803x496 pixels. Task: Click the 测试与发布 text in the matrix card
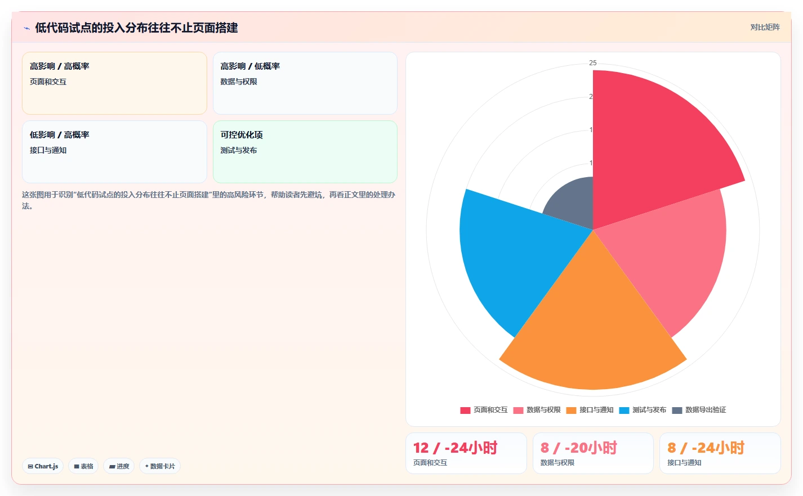coord(239,151)
